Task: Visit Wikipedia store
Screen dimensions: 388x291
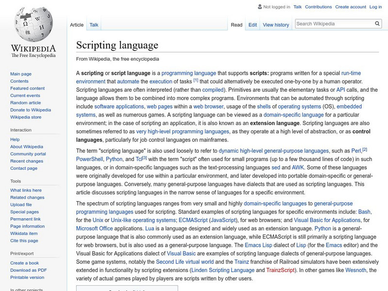Action: [x=26, y=117]
